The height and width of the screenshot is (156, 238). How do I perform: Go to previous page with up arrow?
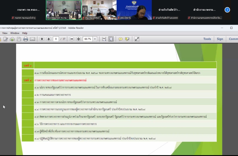point(42,39)
